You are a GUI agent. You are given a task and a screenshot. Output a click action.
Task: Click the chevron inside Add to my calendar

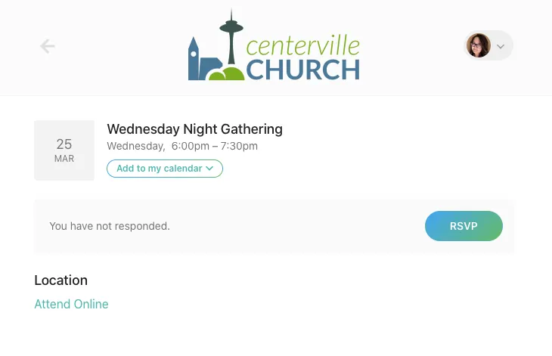209,169
